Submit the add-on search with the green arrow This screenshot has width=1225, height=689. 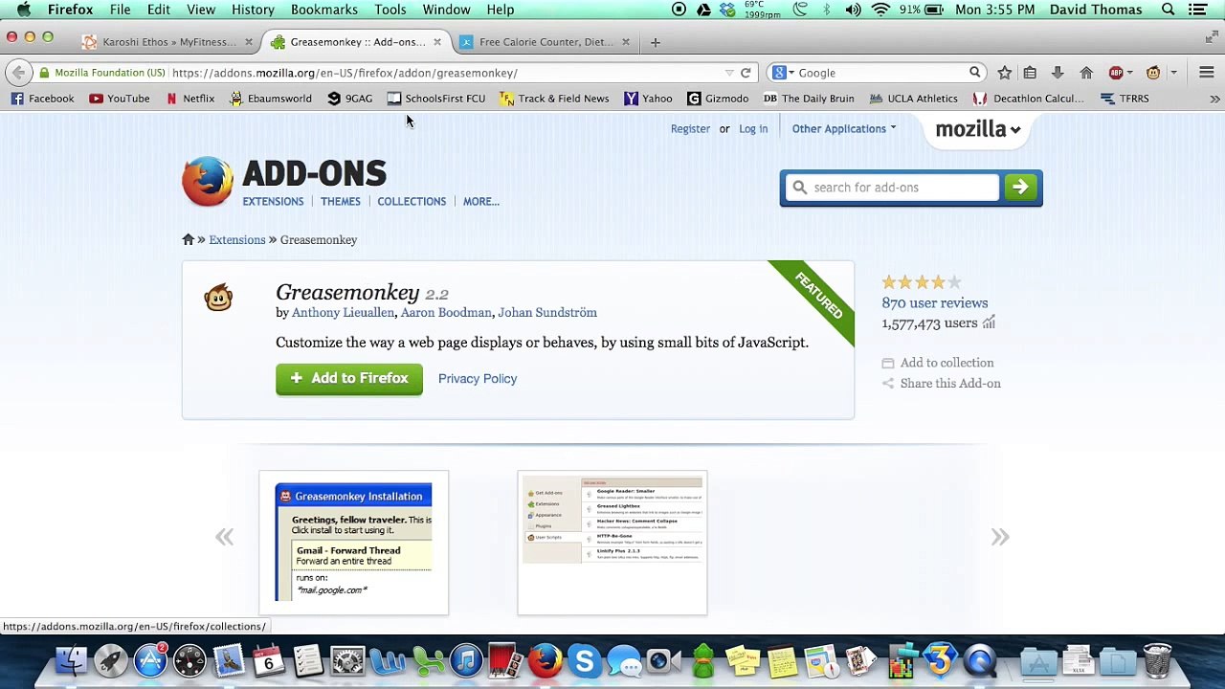click(x=1020, y=188)
